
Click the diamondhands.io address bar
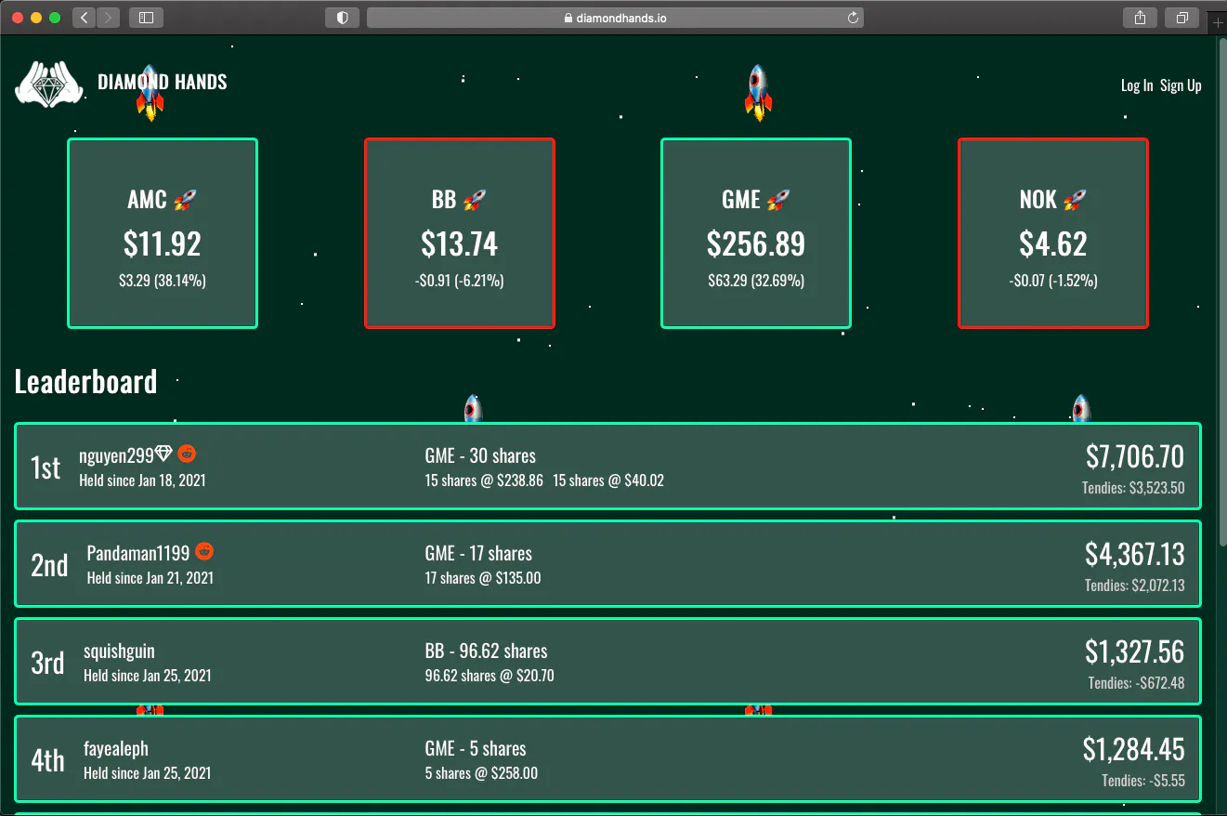click(x=615, y=18)
